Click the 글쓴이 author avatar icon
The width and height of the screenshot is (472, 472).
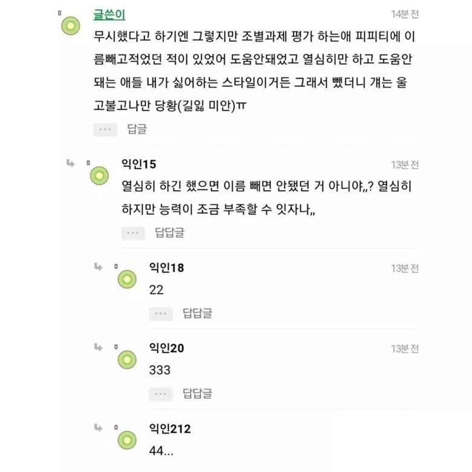click(x=71, y=26)
